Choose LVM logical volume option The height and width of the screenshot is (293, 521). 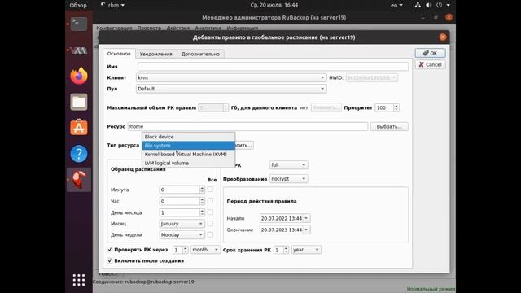(x=188, y=163)
